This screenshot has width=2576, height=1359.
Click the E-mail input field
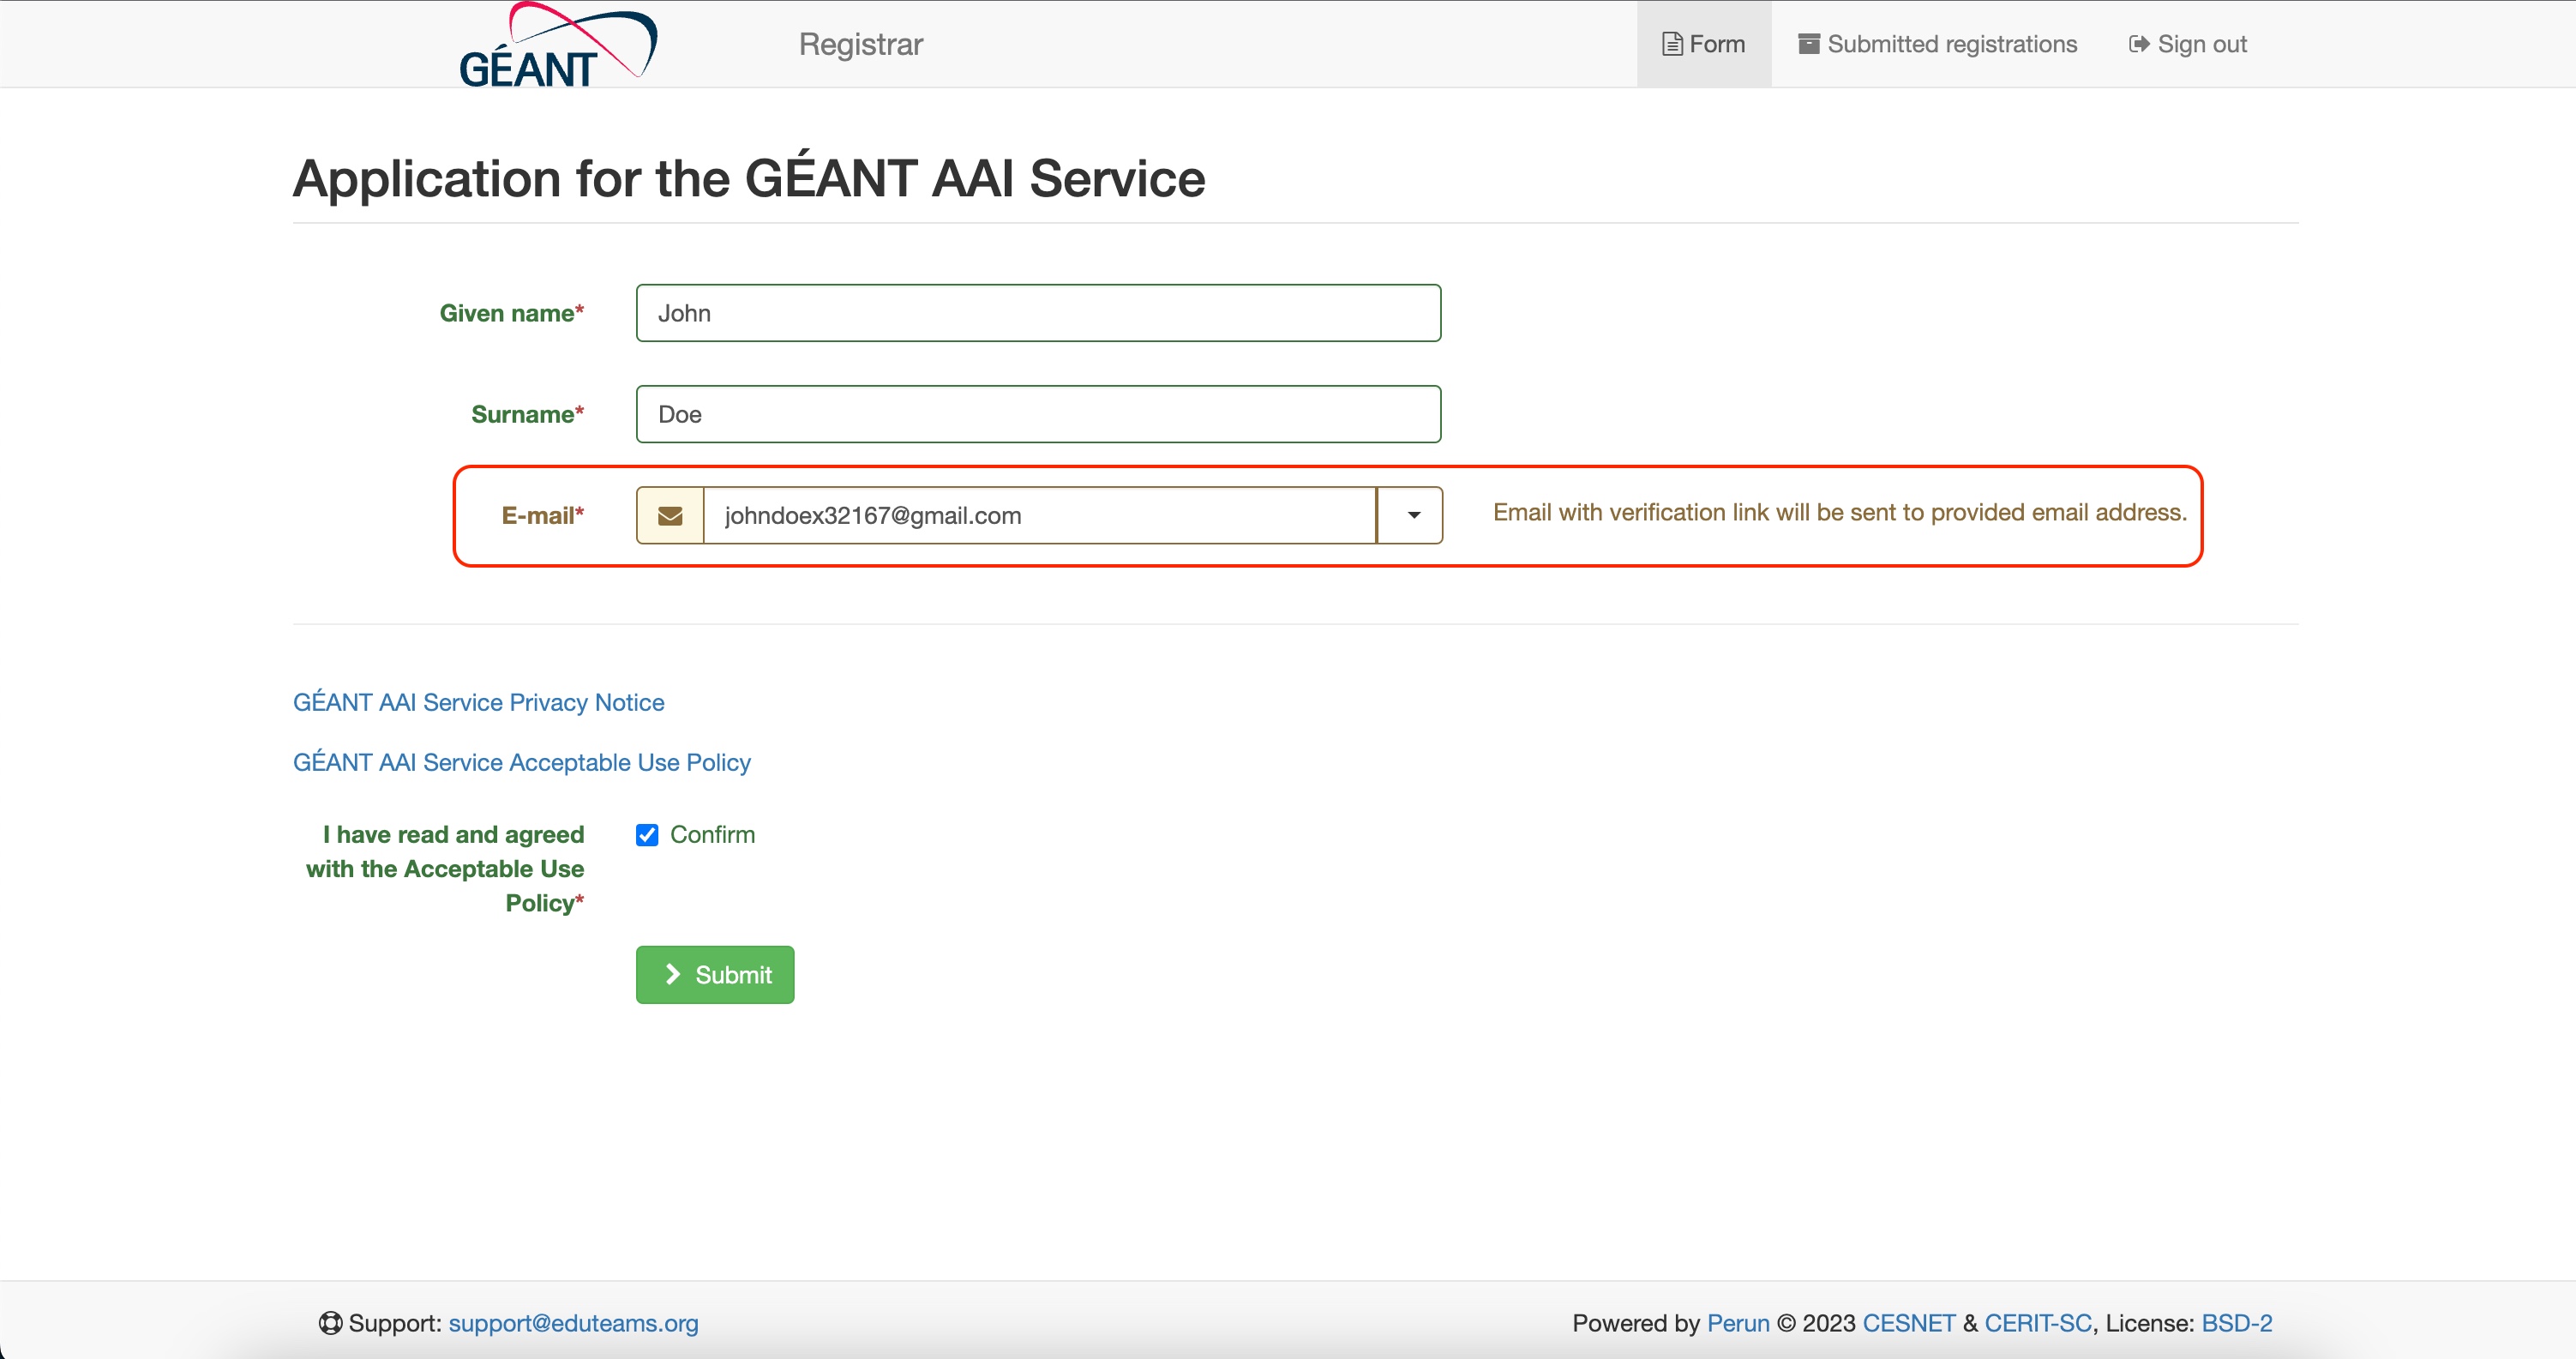[x=1040, y=515]
